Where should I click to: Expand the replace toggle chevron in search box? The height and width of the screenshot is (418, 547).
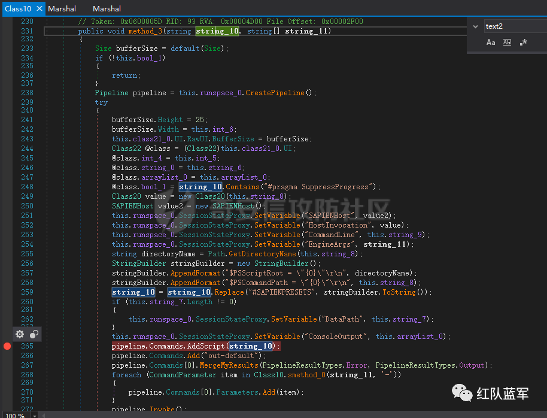[475, 26]
